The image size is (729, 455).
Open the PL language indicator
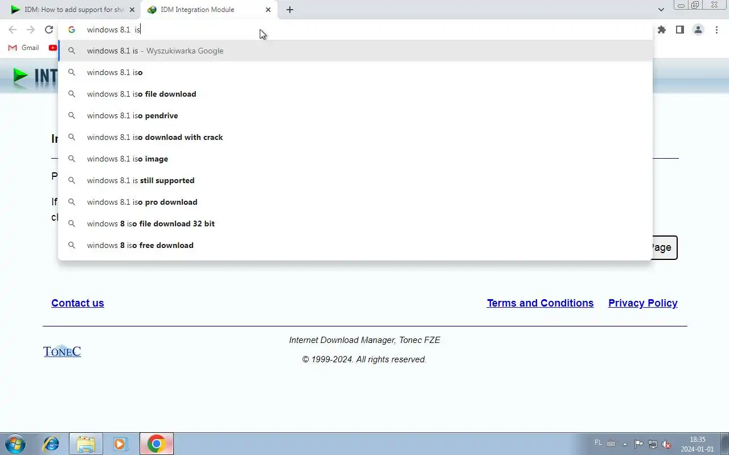click(598, 442)
